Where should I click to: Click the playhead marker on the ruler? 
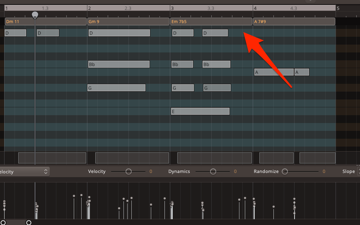[35, 15]
